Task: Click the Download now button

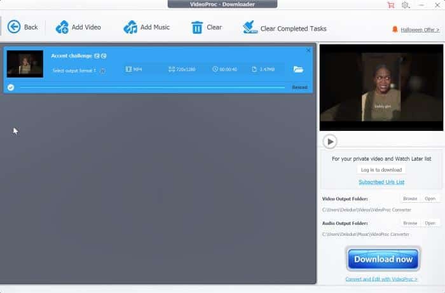Action: click(x=383, y=259)
